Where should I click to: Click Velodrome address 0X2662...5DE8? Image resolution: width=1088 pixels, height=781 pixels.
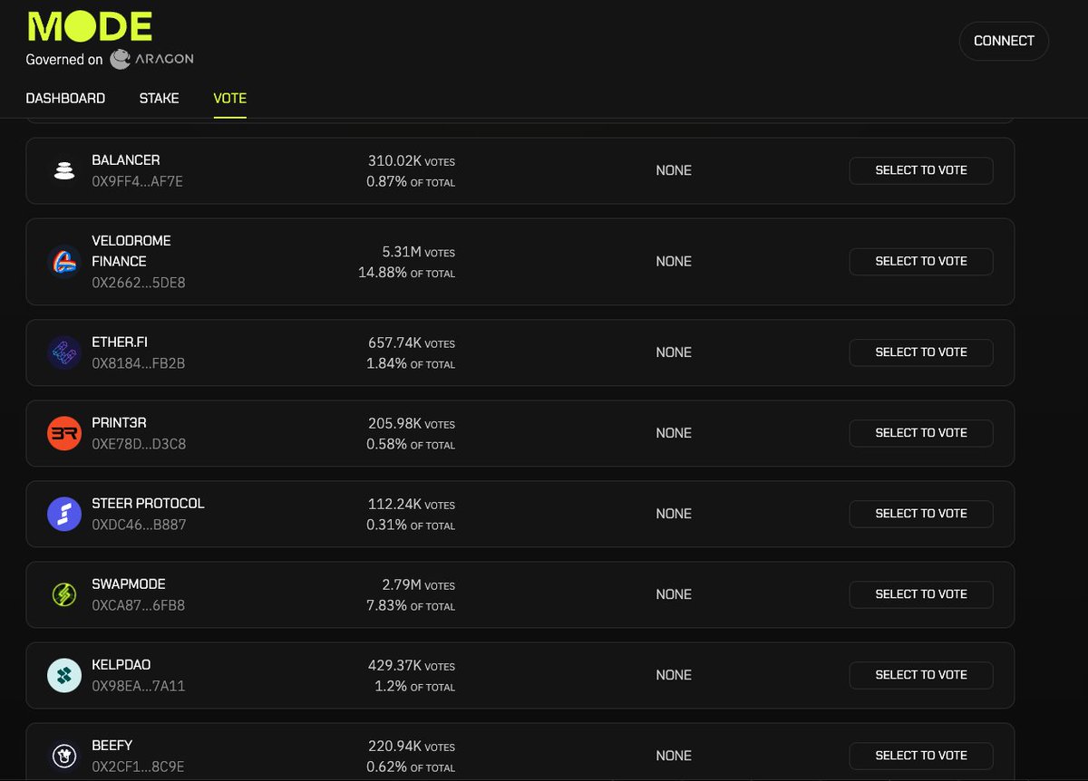point(139,283)
